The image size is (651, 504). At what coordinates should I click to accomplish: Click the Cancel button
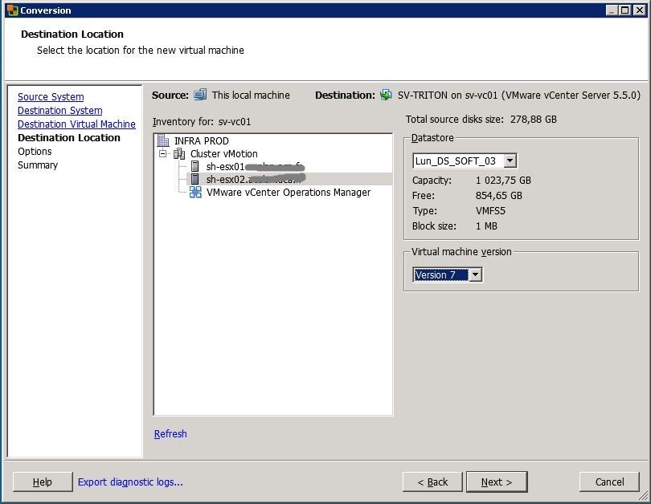coord(609,482)
